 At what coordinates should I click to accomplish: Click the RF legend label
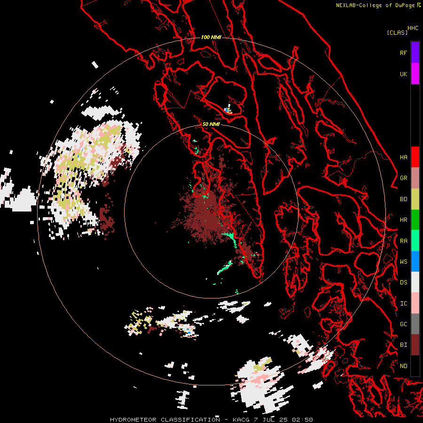click(403, 53)
